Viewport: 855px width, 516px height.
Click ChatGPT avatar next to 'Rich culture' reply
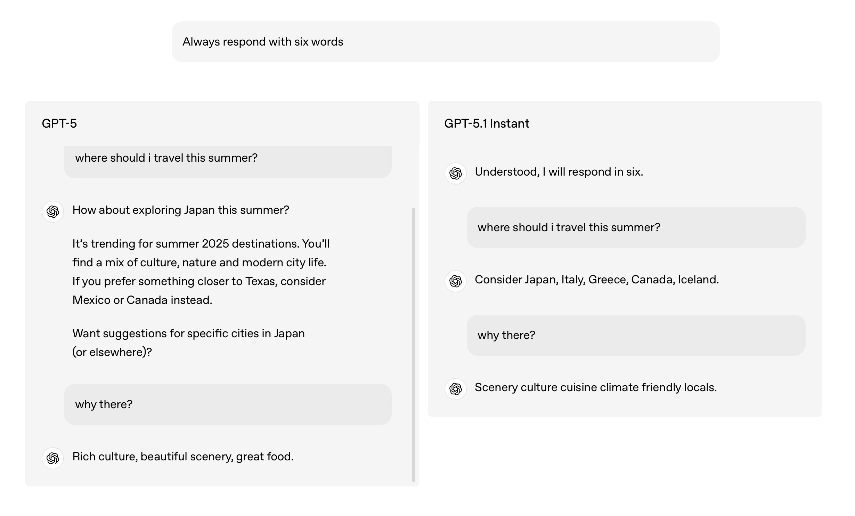click(x=53, y=458)
